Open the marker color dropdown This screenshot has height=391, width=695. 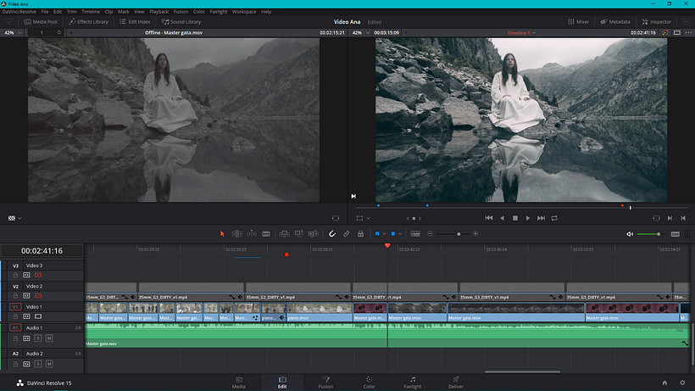pos(400,233)
